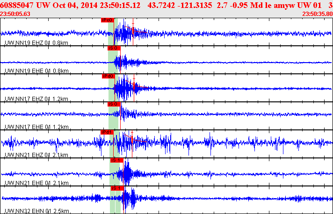Click the UW NN21 EHZ 2.1km label
The height and width of the screenshot is (214, 333).
[x=36, y=155]
